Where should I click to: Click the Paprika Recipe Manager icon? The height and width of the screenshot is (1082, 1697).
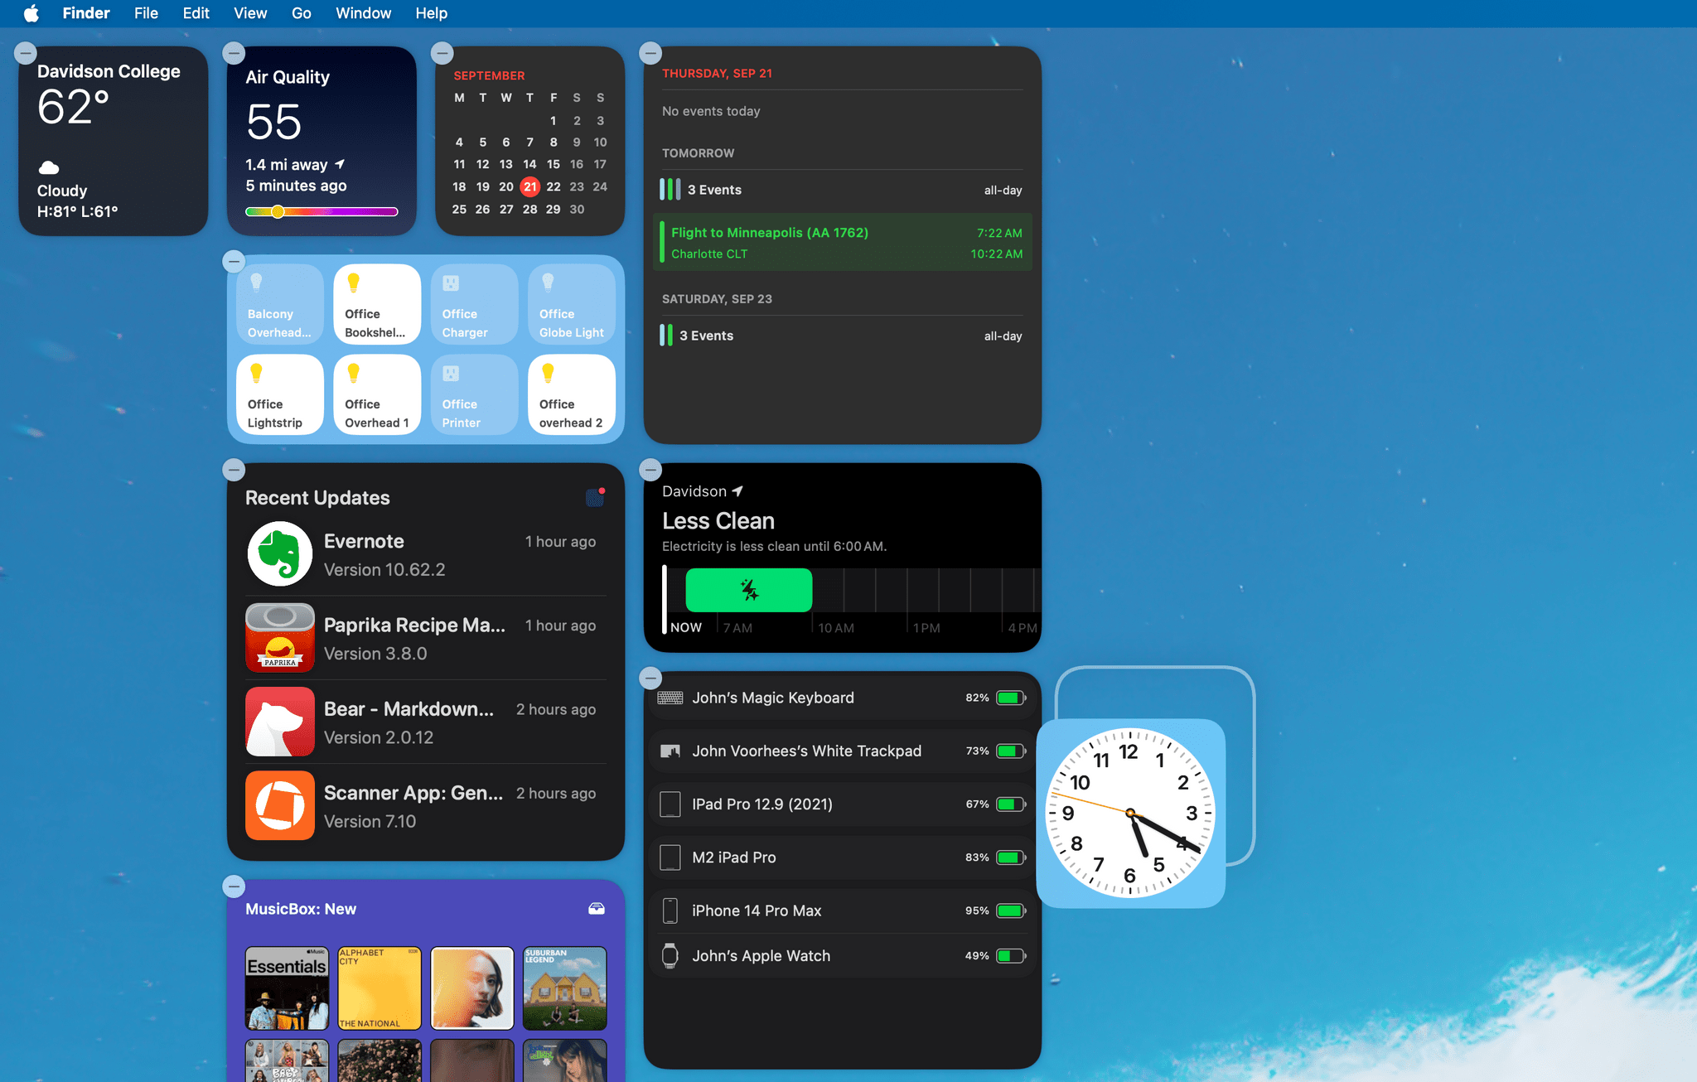pyautogui.click(x=280, y=638)
